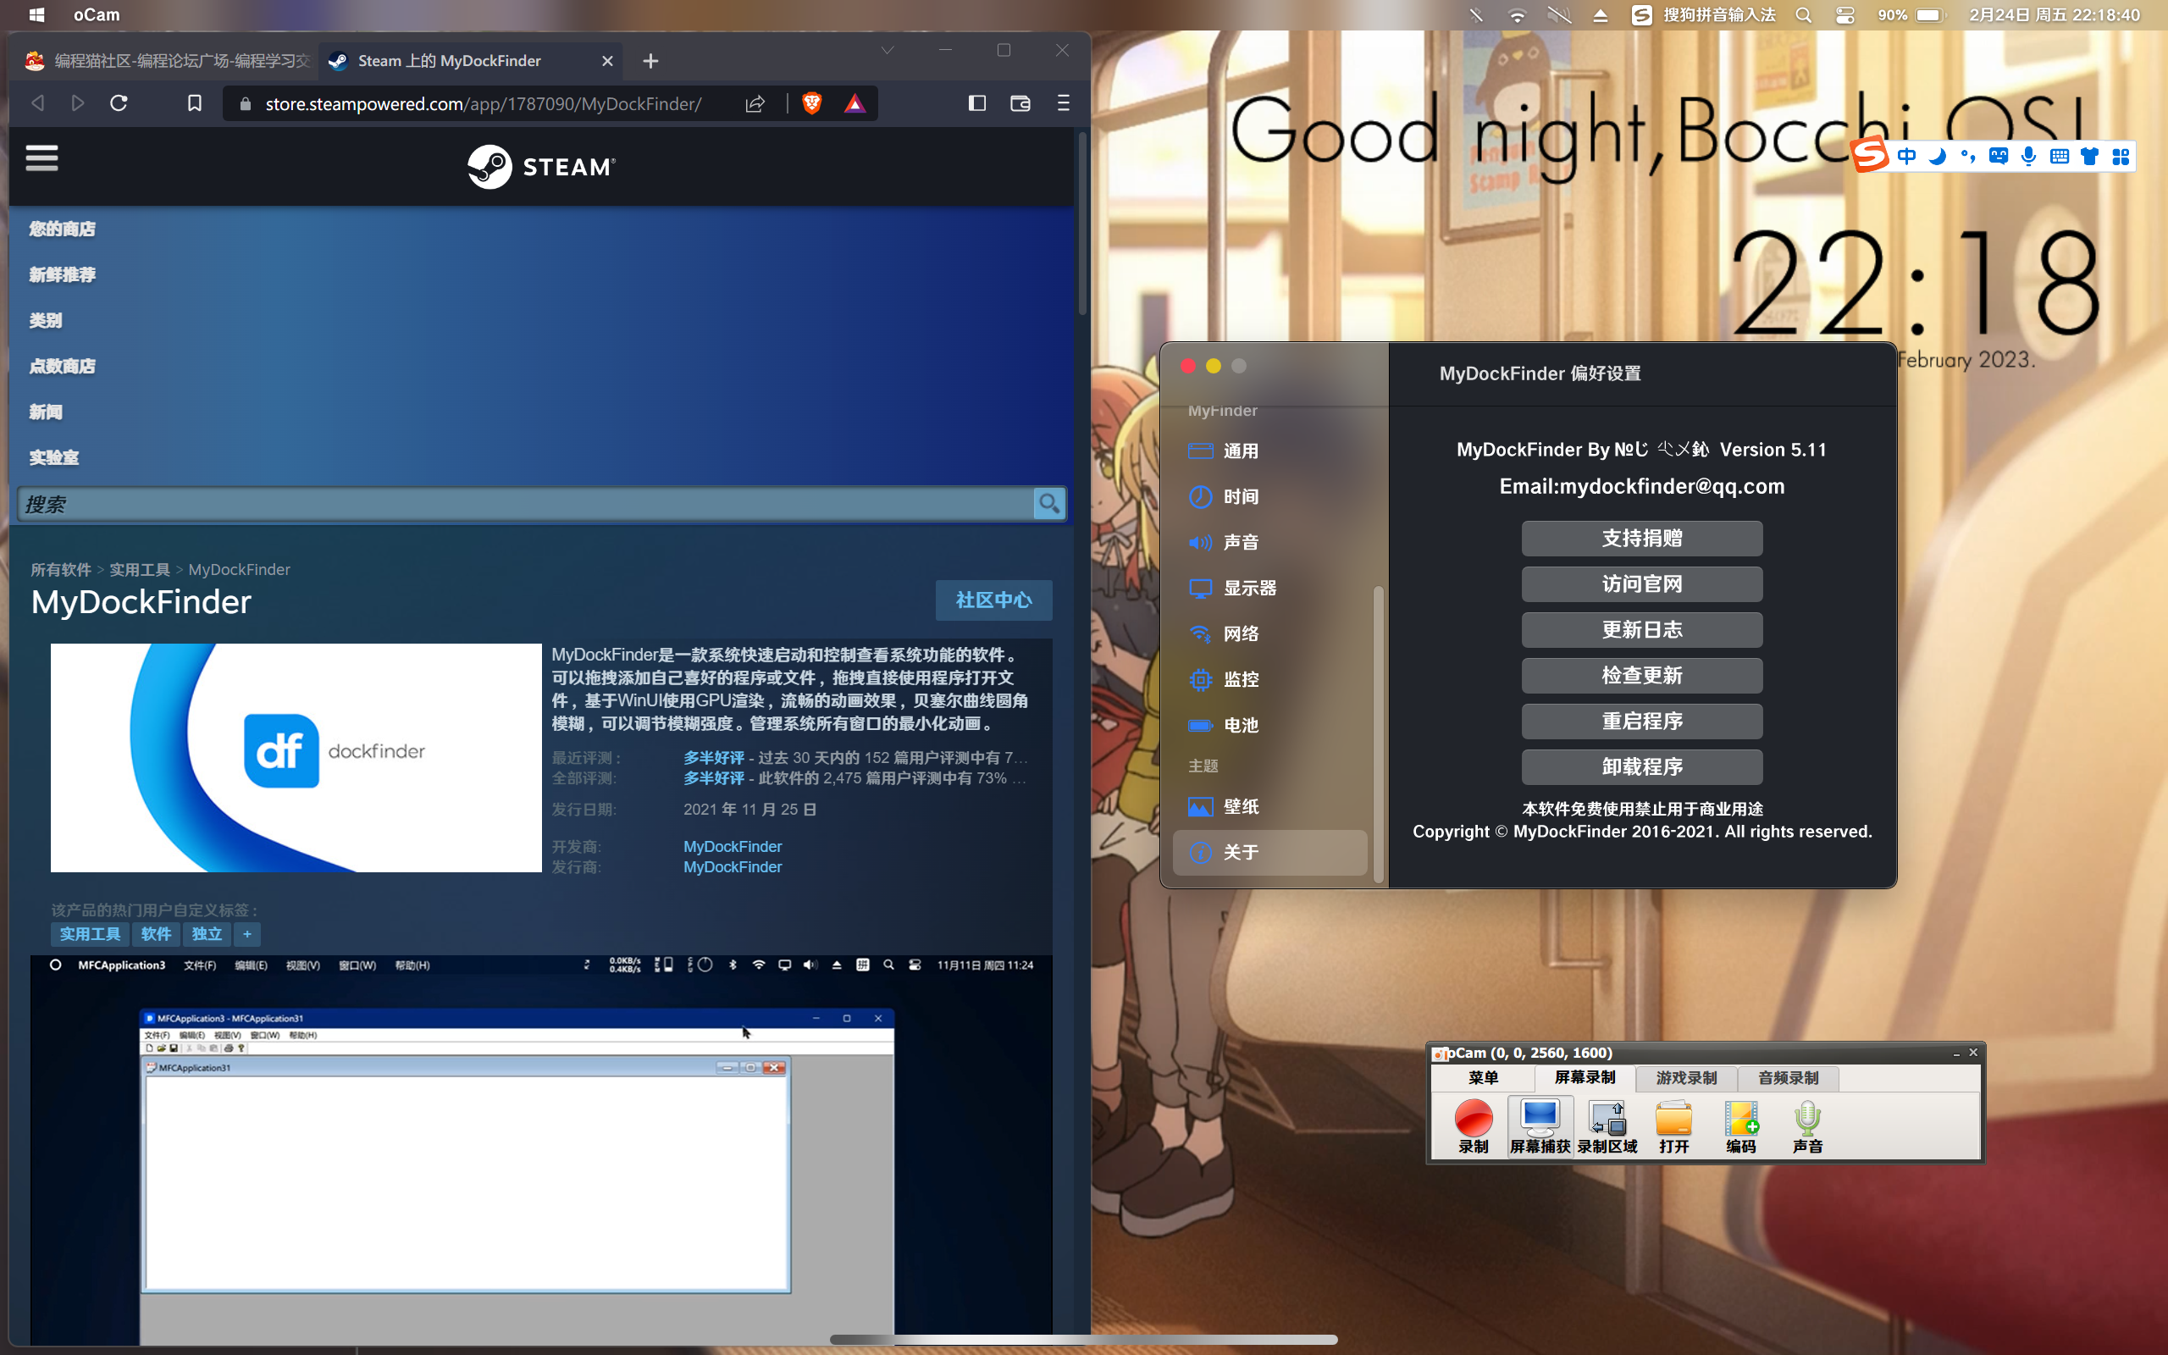This screenshot has height=1355, width=2168.
Task: Click the 更新日志 button
Action: pos(1641,630)
